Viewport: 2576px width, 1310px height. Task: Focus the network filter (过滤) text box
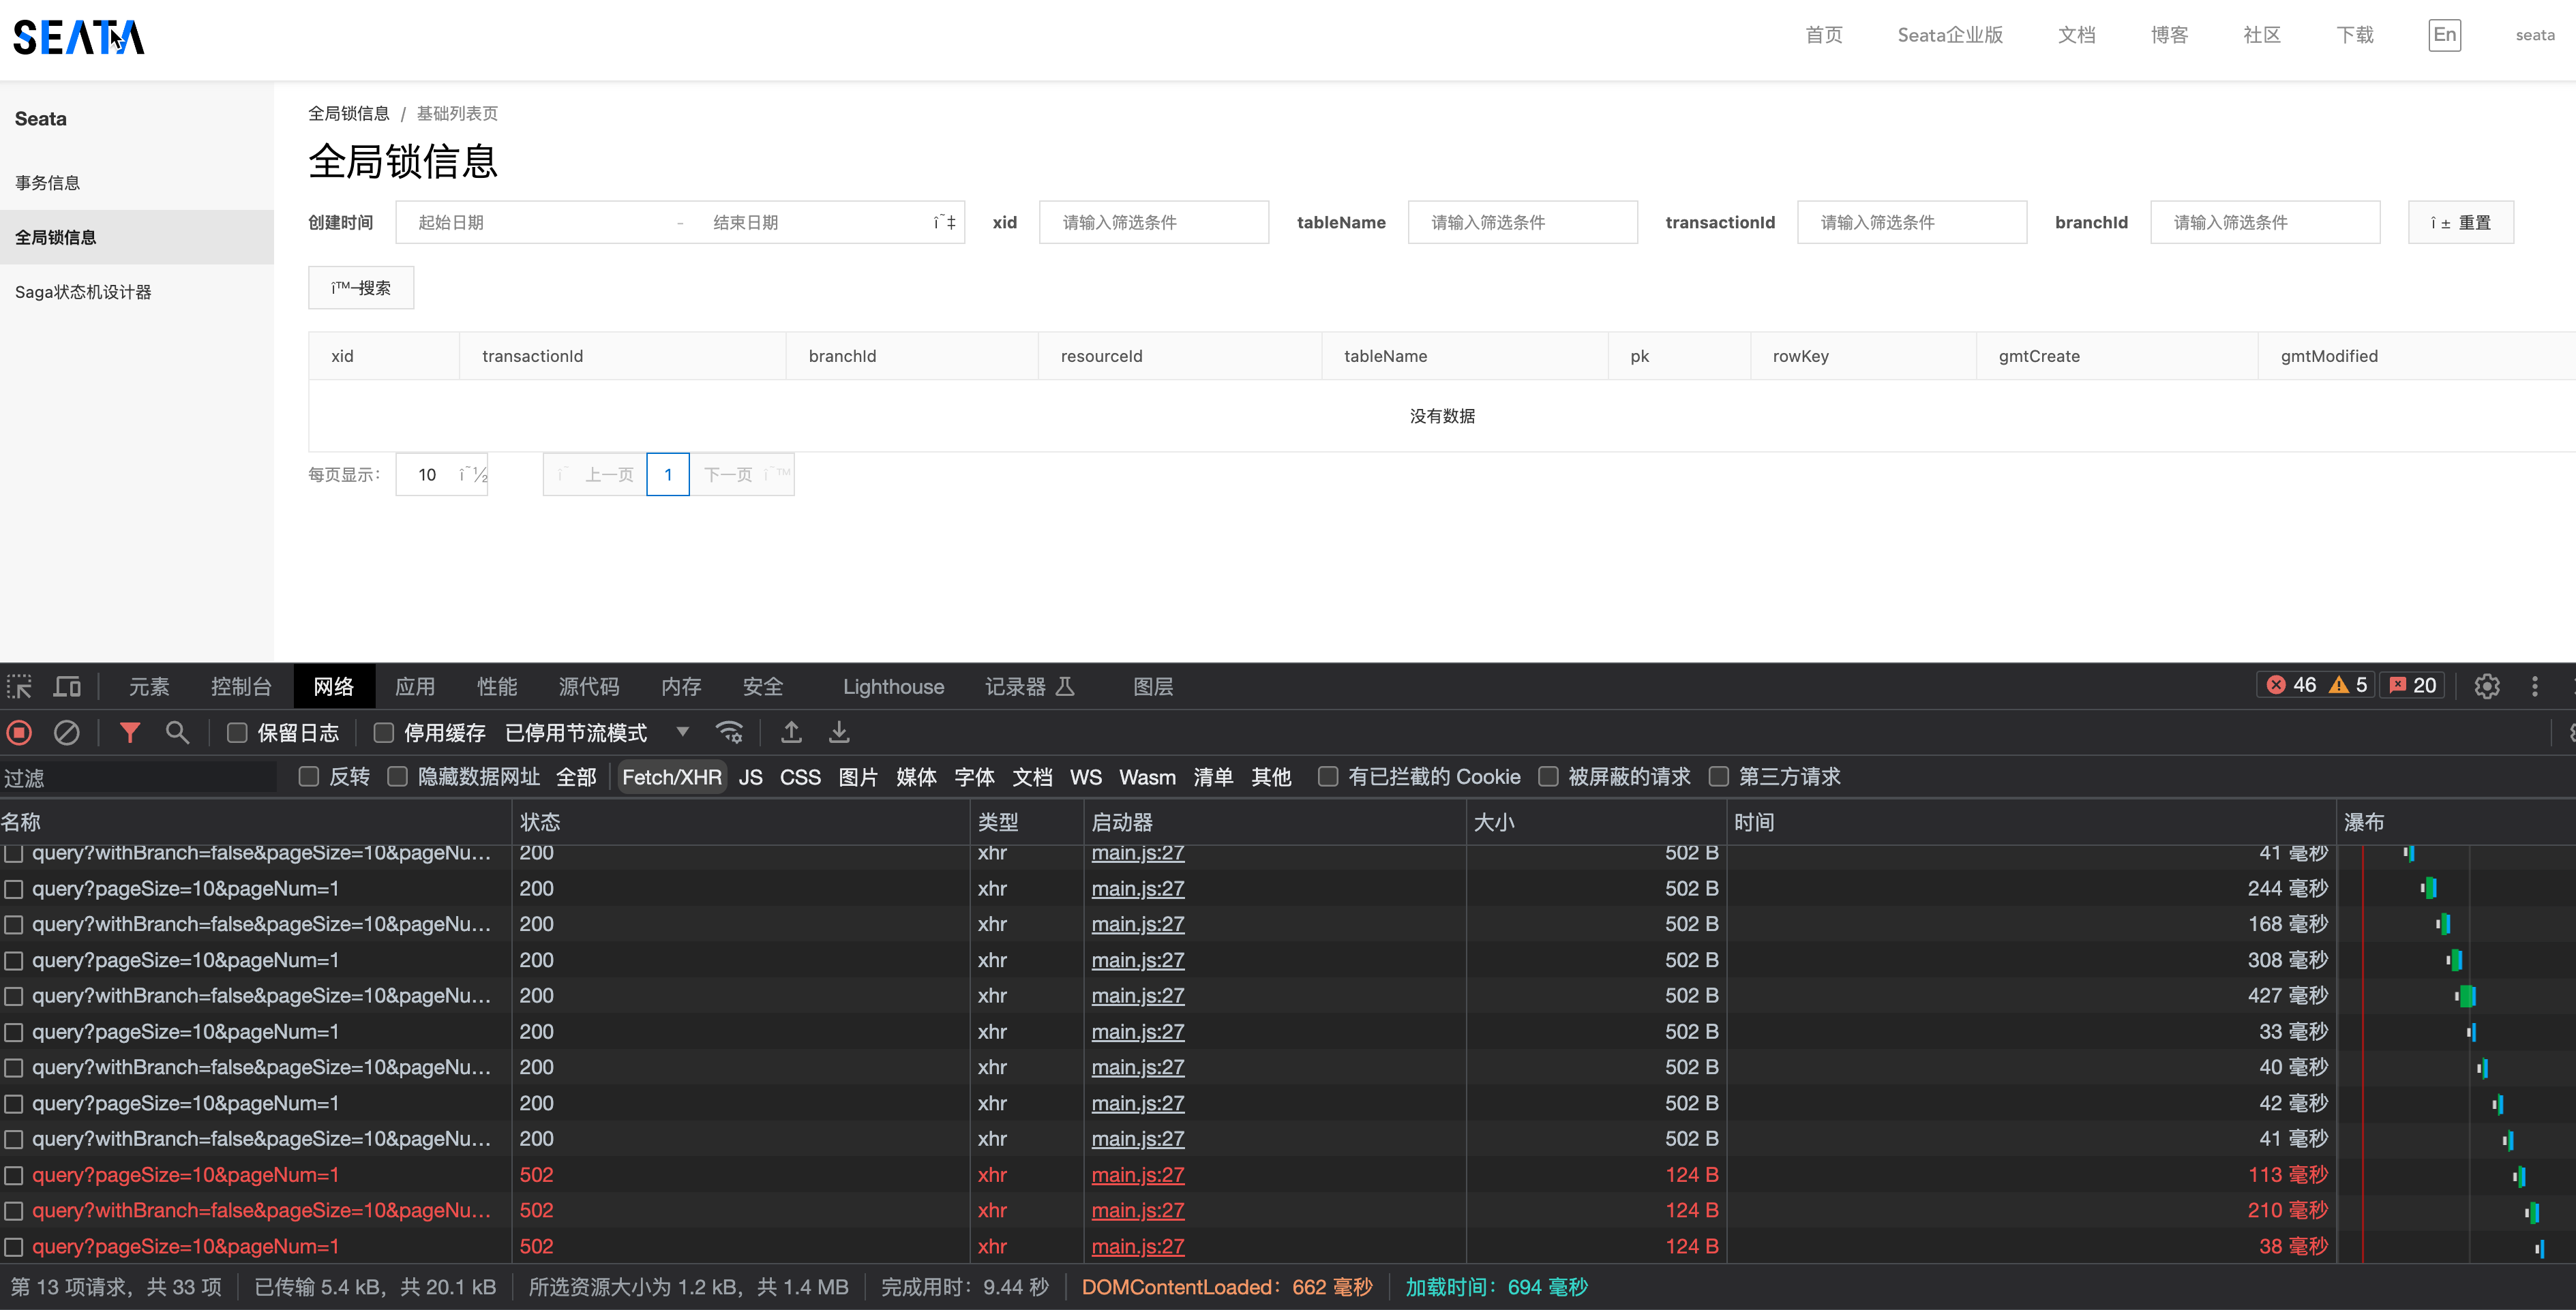138,778
